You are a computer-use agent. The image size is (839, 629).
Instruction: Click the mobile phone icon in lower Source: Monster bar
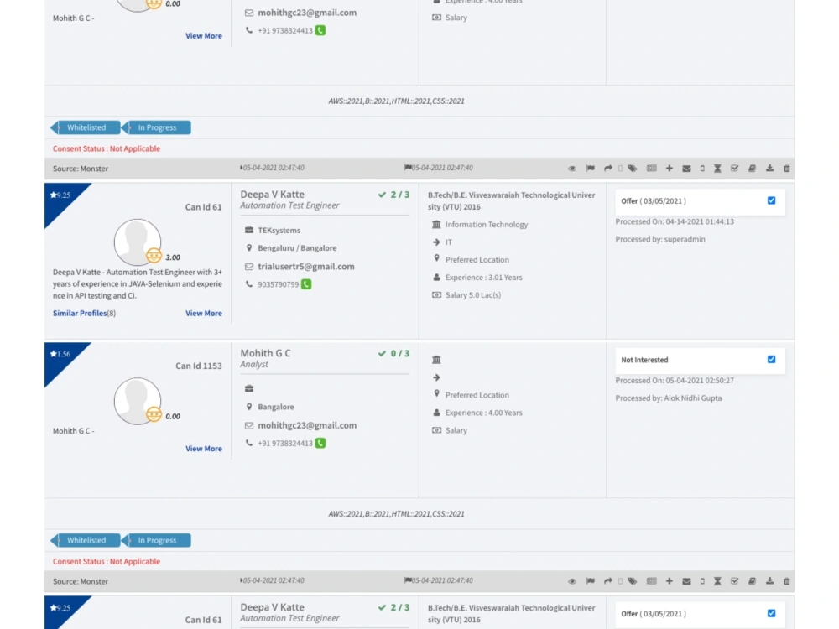click(x=702, y=581)
